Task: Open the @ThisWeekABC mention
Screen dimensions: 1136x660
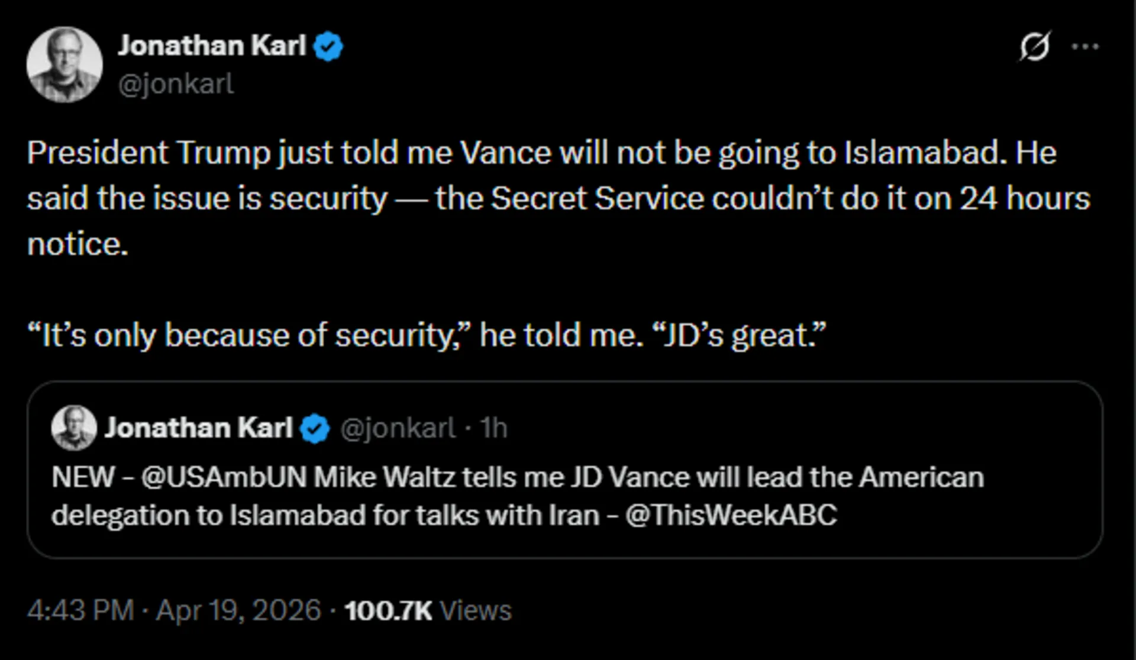Action: tap(731, 515)
